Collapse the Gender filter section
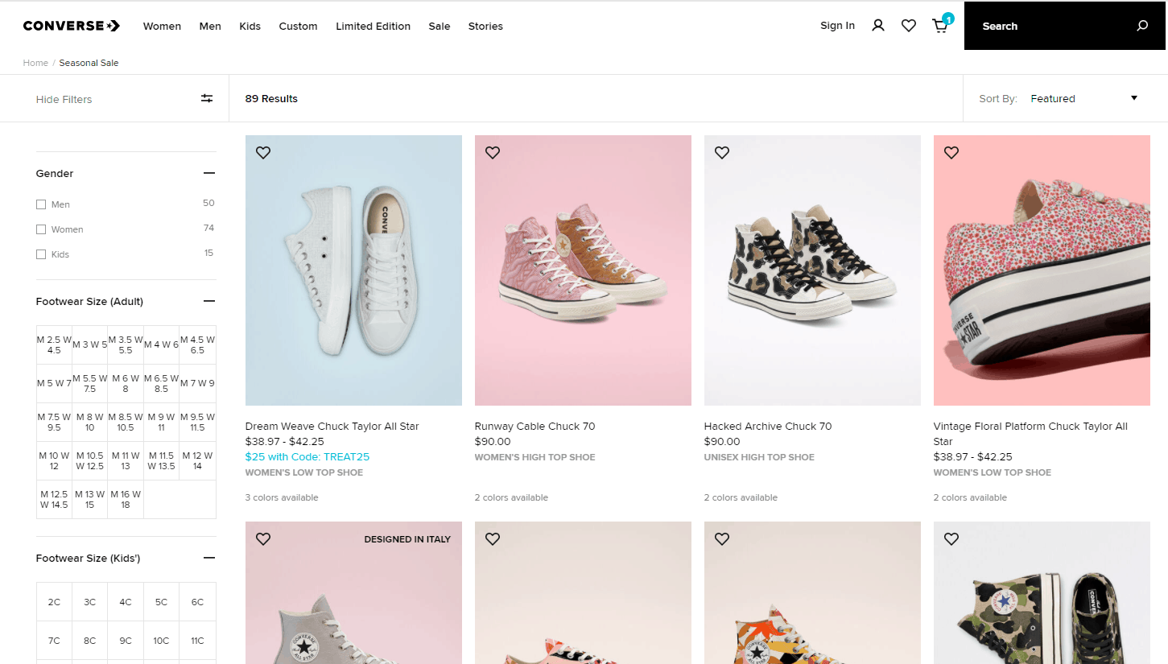1168x664 pixels. point(209,173)
